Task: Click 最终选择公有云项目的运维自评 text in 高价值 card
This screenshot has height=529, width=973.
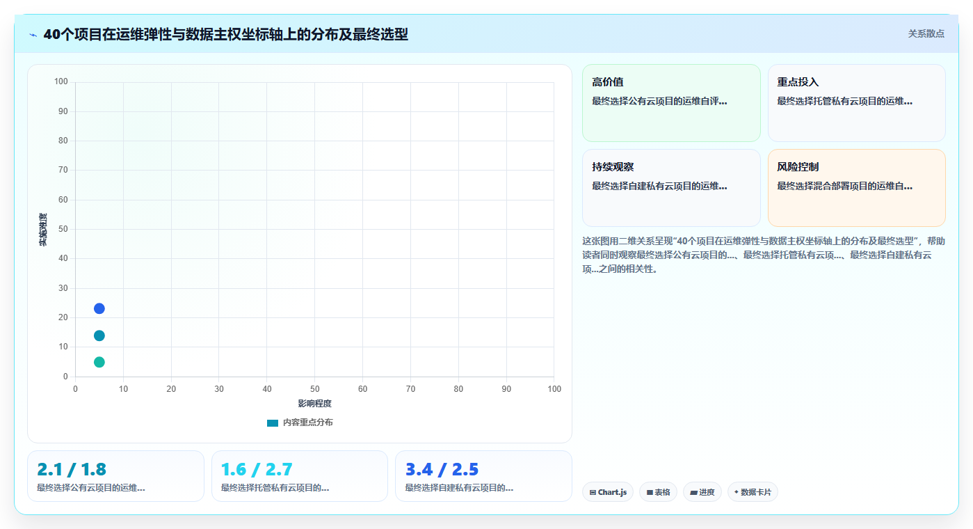Action: point(659,101)
